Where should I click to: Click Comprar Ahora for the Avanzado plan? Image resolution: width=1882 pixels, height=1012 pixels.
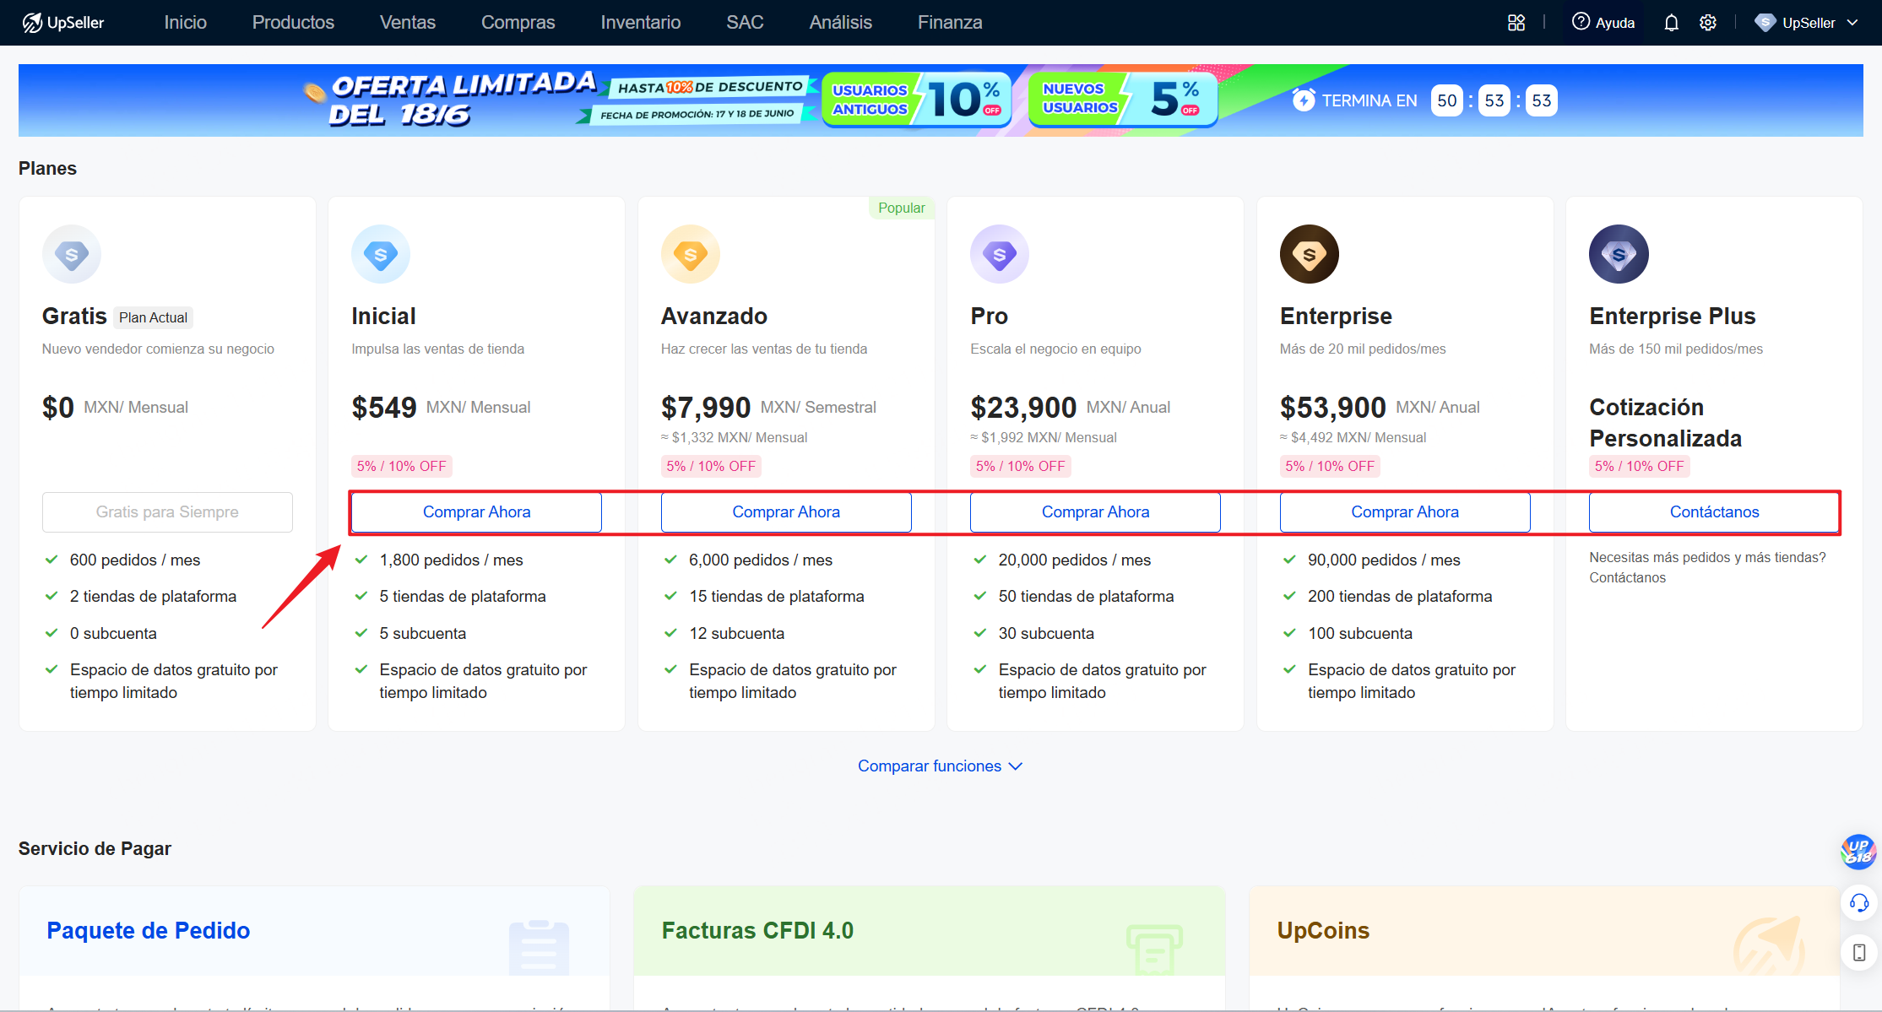[786, 512]
